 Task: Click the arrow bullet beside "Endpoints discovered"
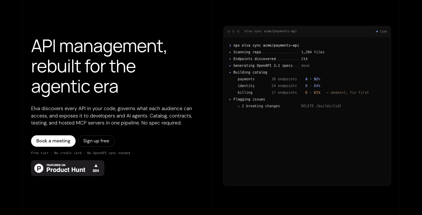coord(230,59)
